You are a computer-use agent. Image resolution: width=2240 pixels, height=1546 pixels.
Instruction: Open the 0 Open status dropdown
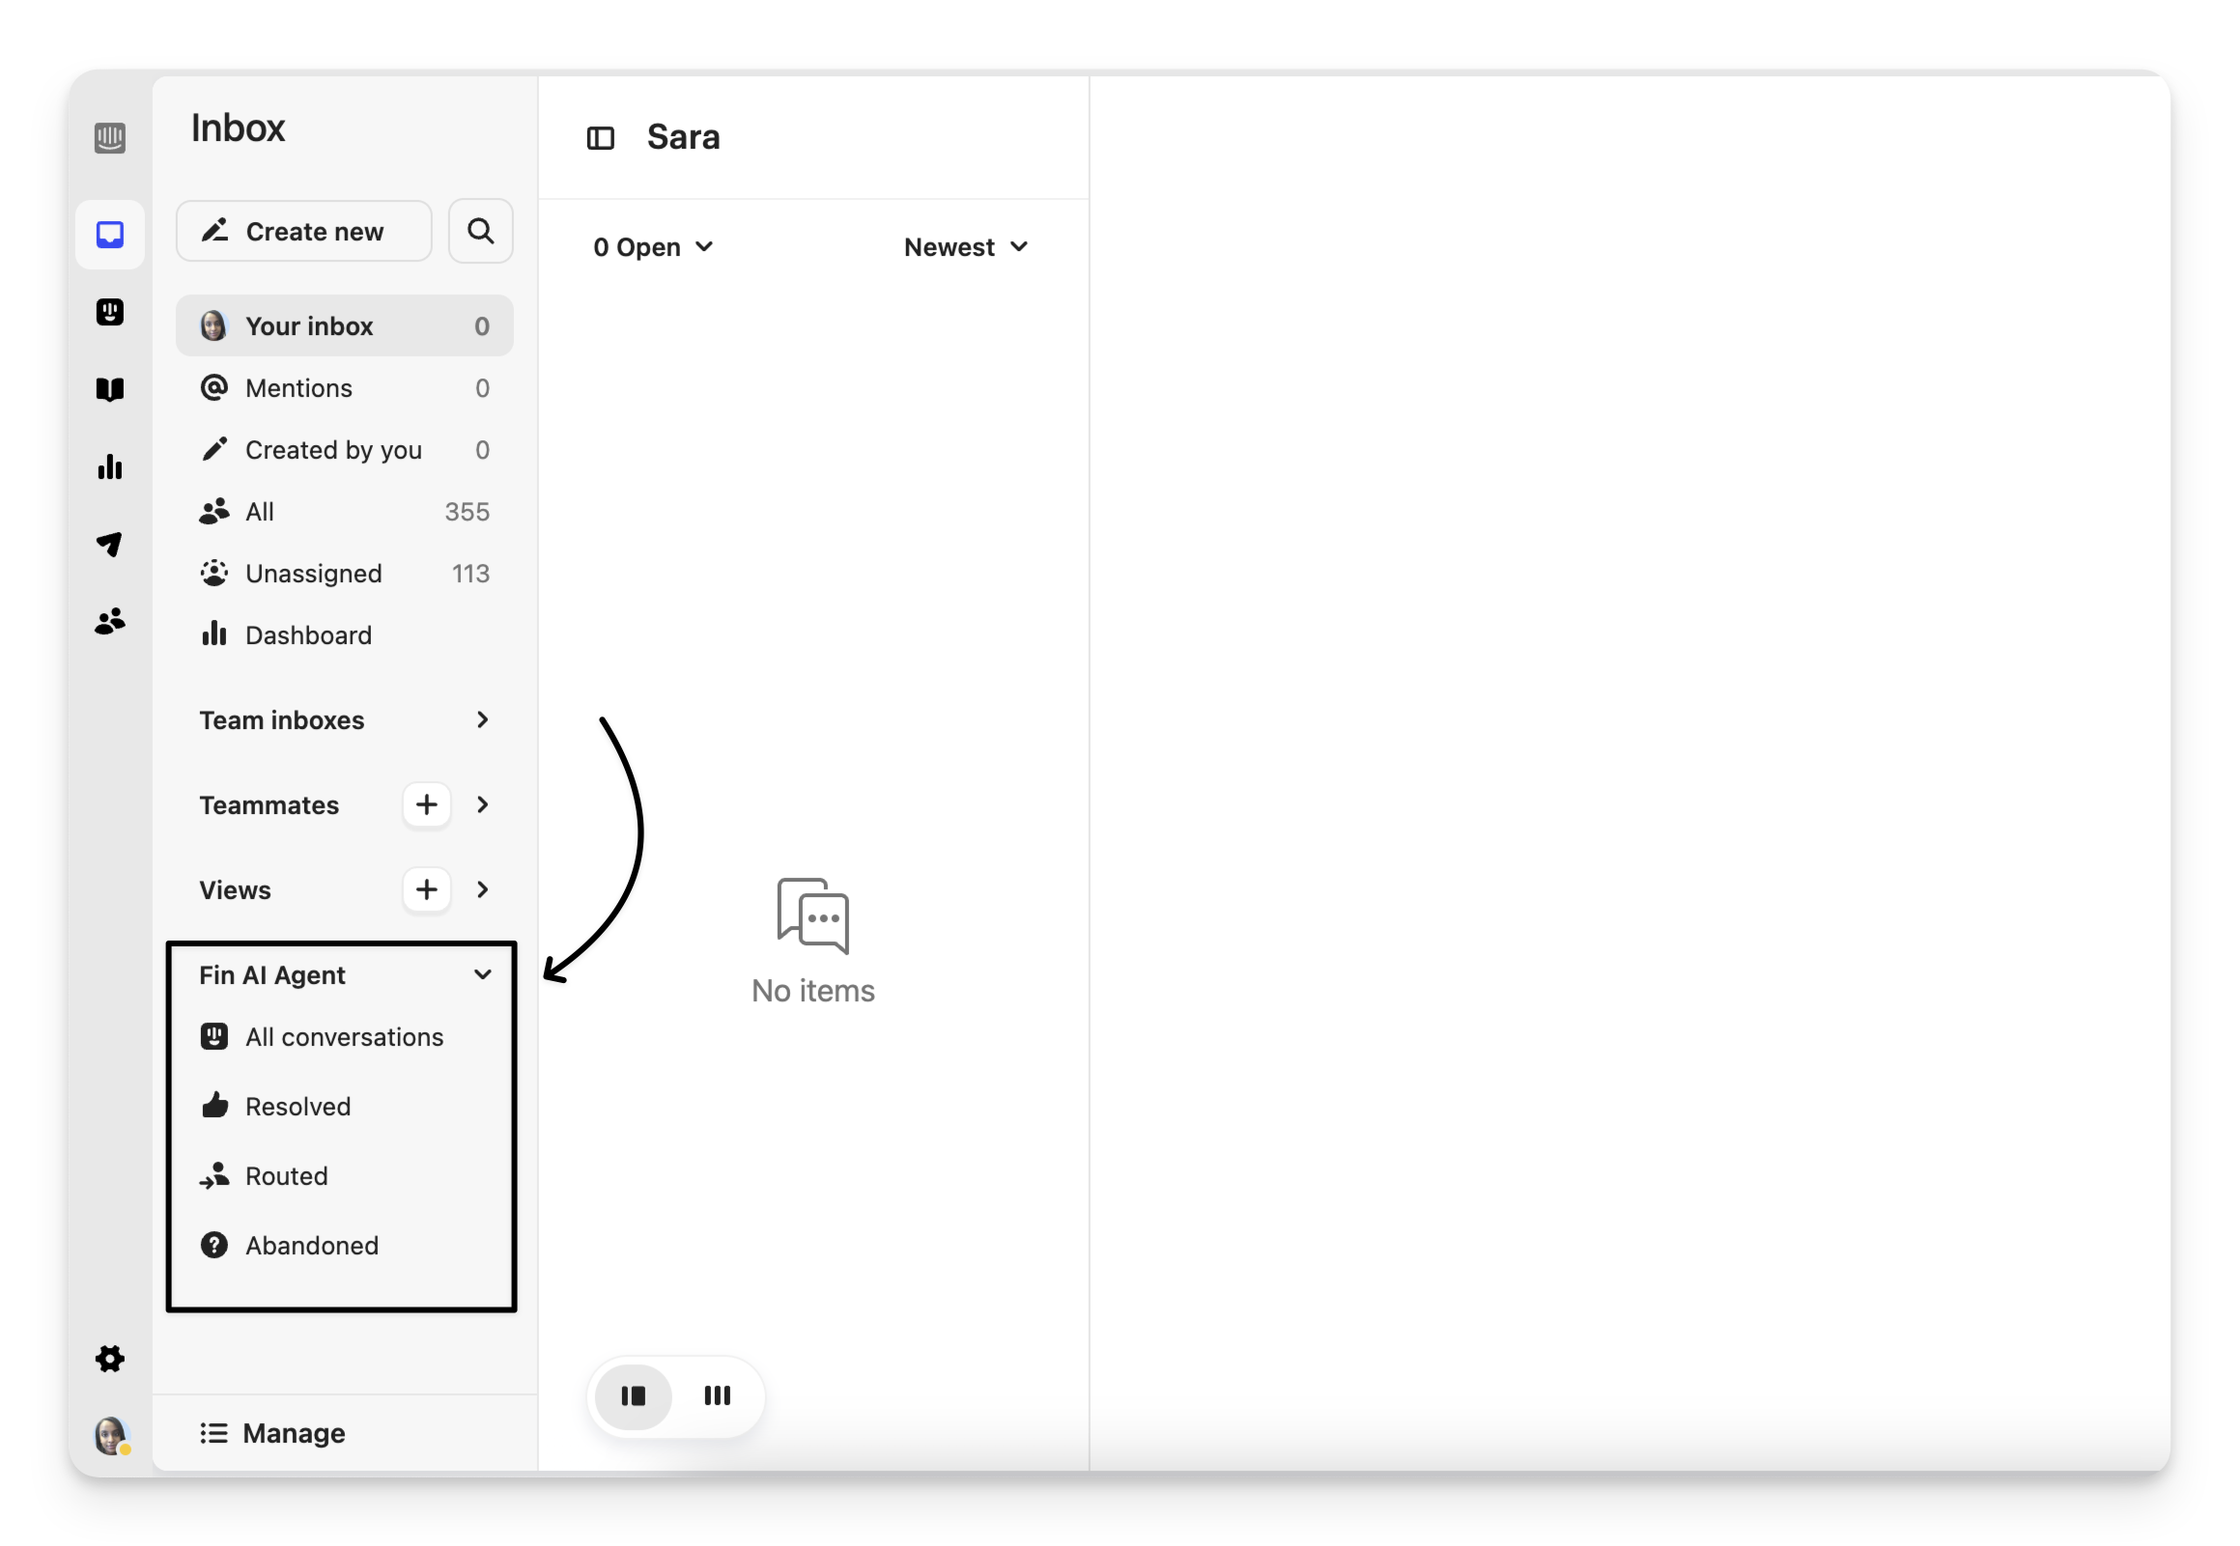653,248
